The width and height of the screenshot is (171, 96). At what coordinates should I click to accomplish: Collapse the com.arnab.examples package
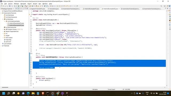click(5, 21)
